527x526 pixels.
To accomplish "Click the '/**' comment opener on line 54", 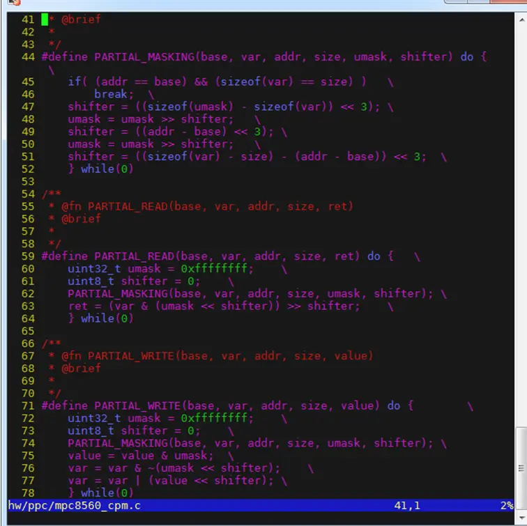I will [x=51, y=194].
